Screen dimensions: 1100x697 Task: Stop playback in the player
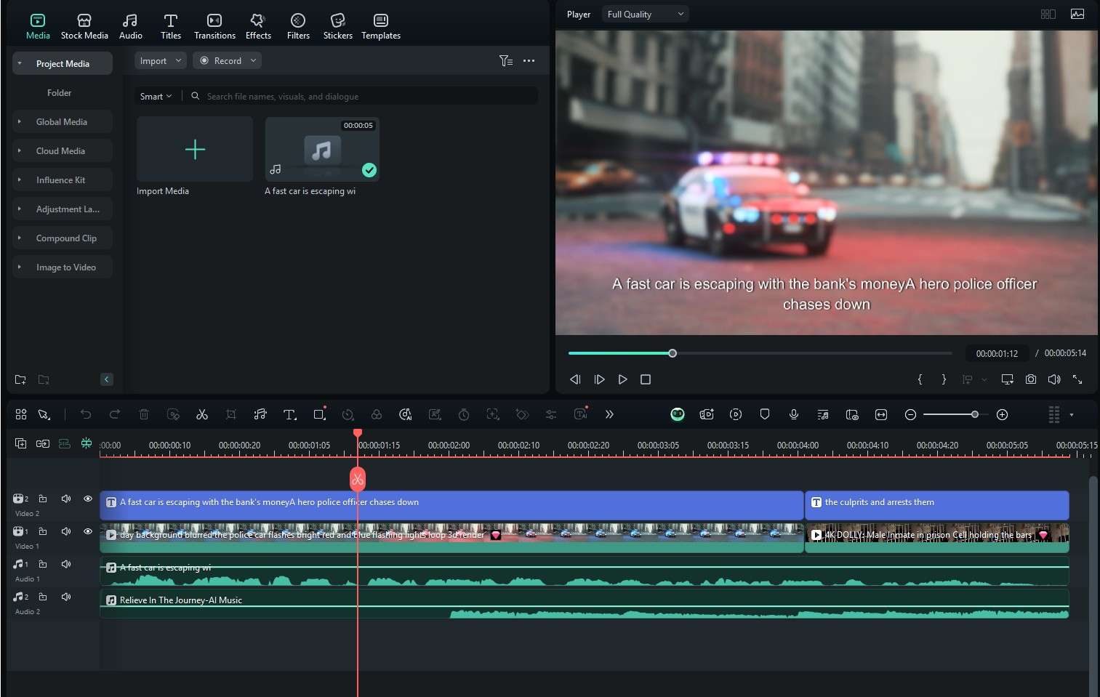coord(646,379)
